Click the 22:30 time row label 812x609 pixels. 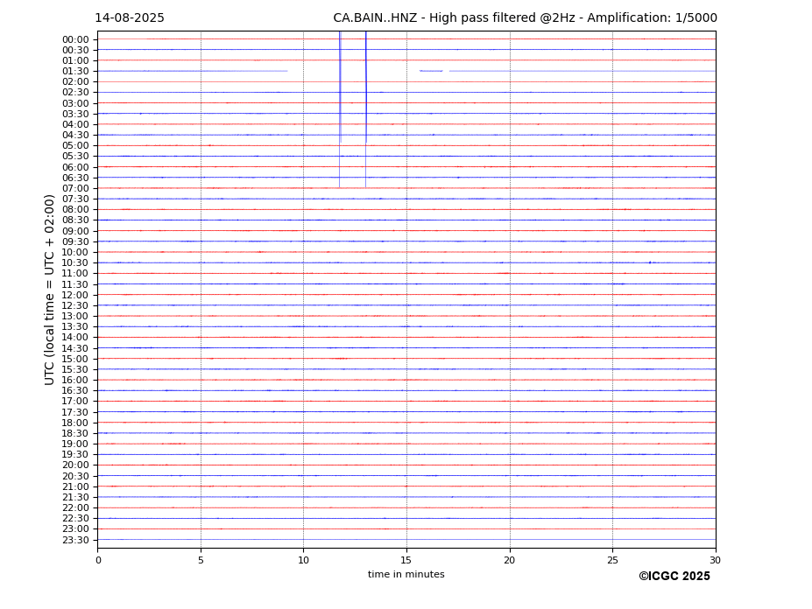75,519
